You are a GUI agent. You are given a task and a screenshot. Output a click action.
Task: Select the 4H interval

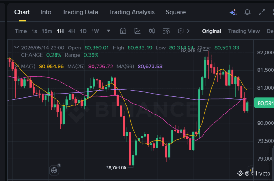[x=71, y=31]
